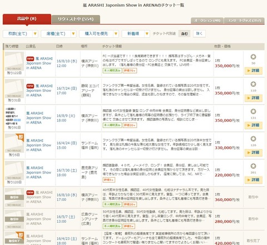Select 含む ticket fee toggle
Screen dimensions: 267x245
184,33
